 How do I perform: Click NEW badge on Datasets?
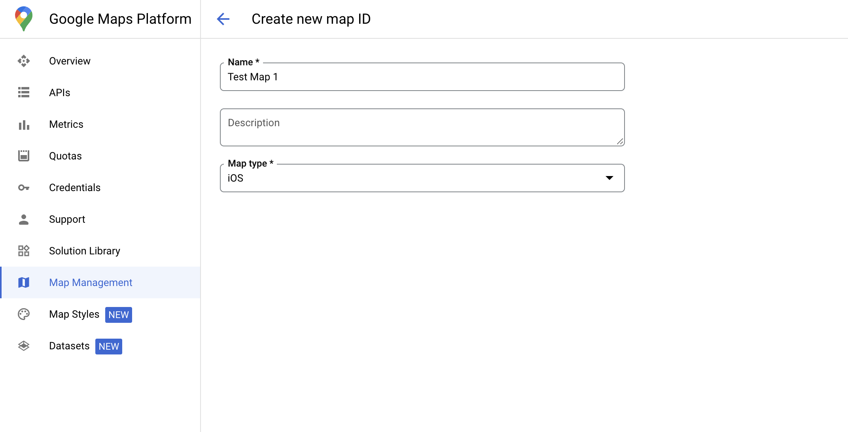click(108, 346)
